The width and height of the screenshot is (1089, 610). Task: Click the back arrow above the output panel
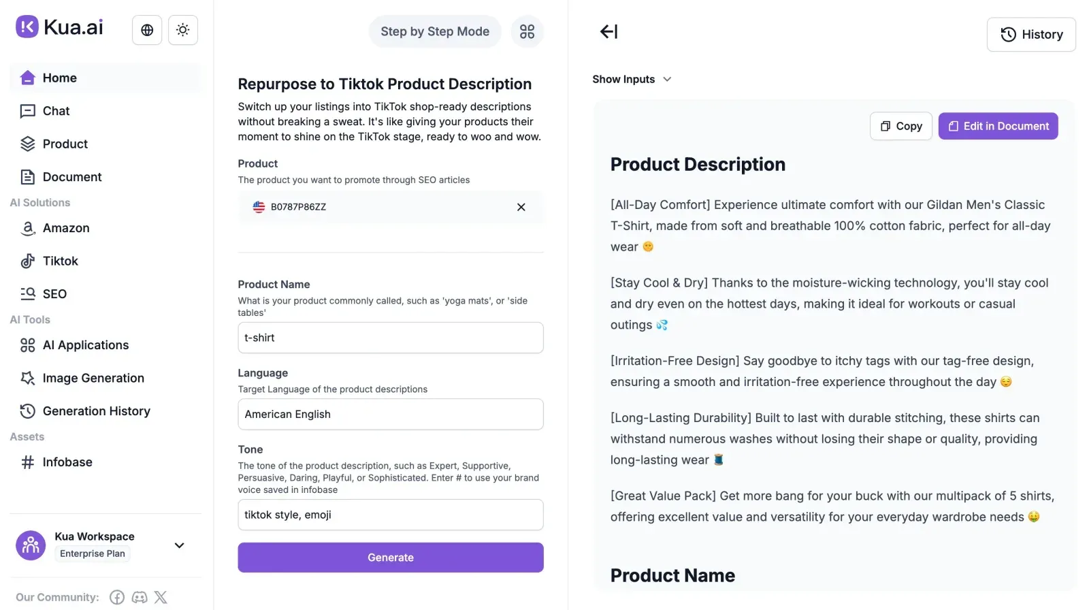click(608, 31)
